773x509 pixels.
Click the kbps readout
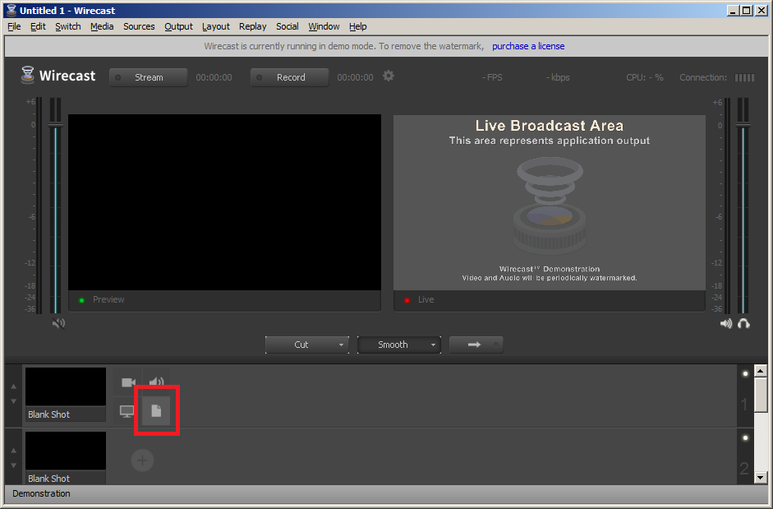558,77
